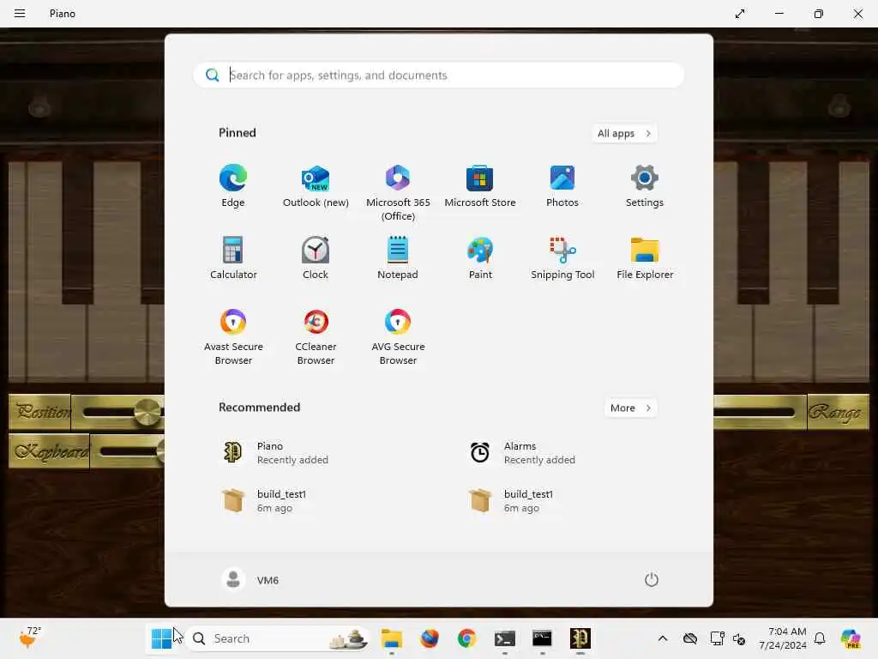Focus the Start menu search field
Viewport: 878px width, 659px height.
pyautogui.click(x=439, y=76)
